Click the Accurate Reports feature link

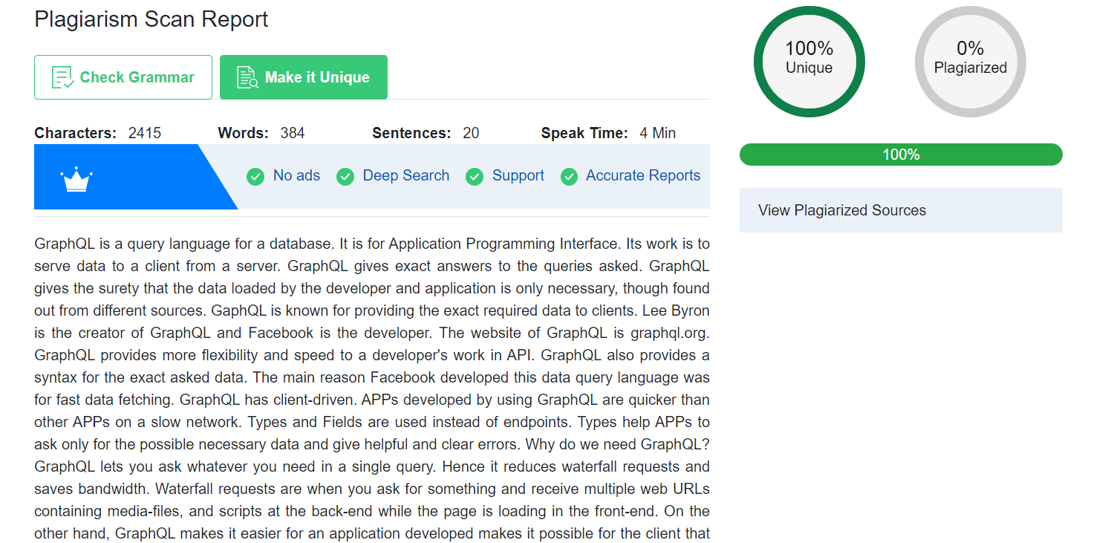pyautogui.click(x=643, y=176)
